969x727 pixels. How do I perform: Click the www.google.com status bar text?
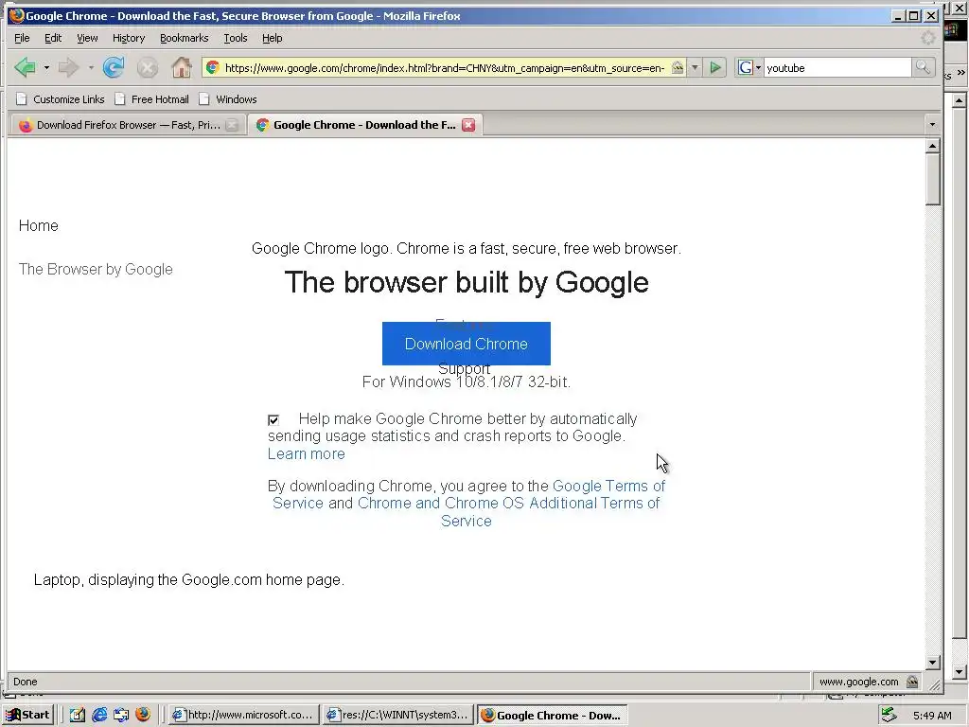(x=858, y=682)
